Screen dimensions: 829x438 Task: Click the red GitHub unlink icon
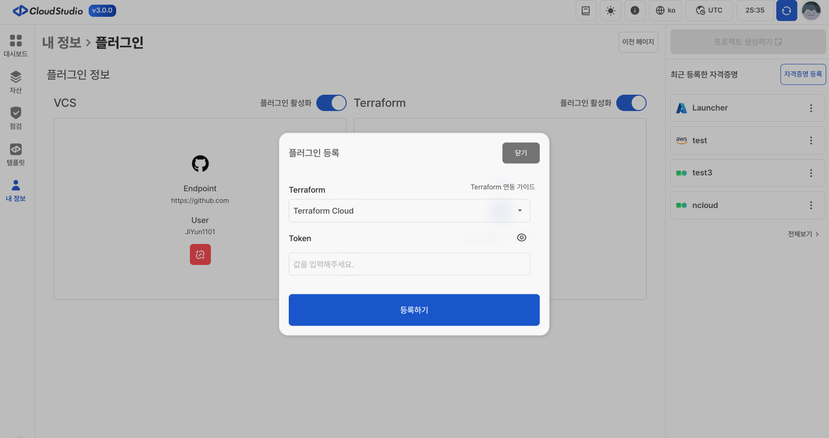(200, 255)
